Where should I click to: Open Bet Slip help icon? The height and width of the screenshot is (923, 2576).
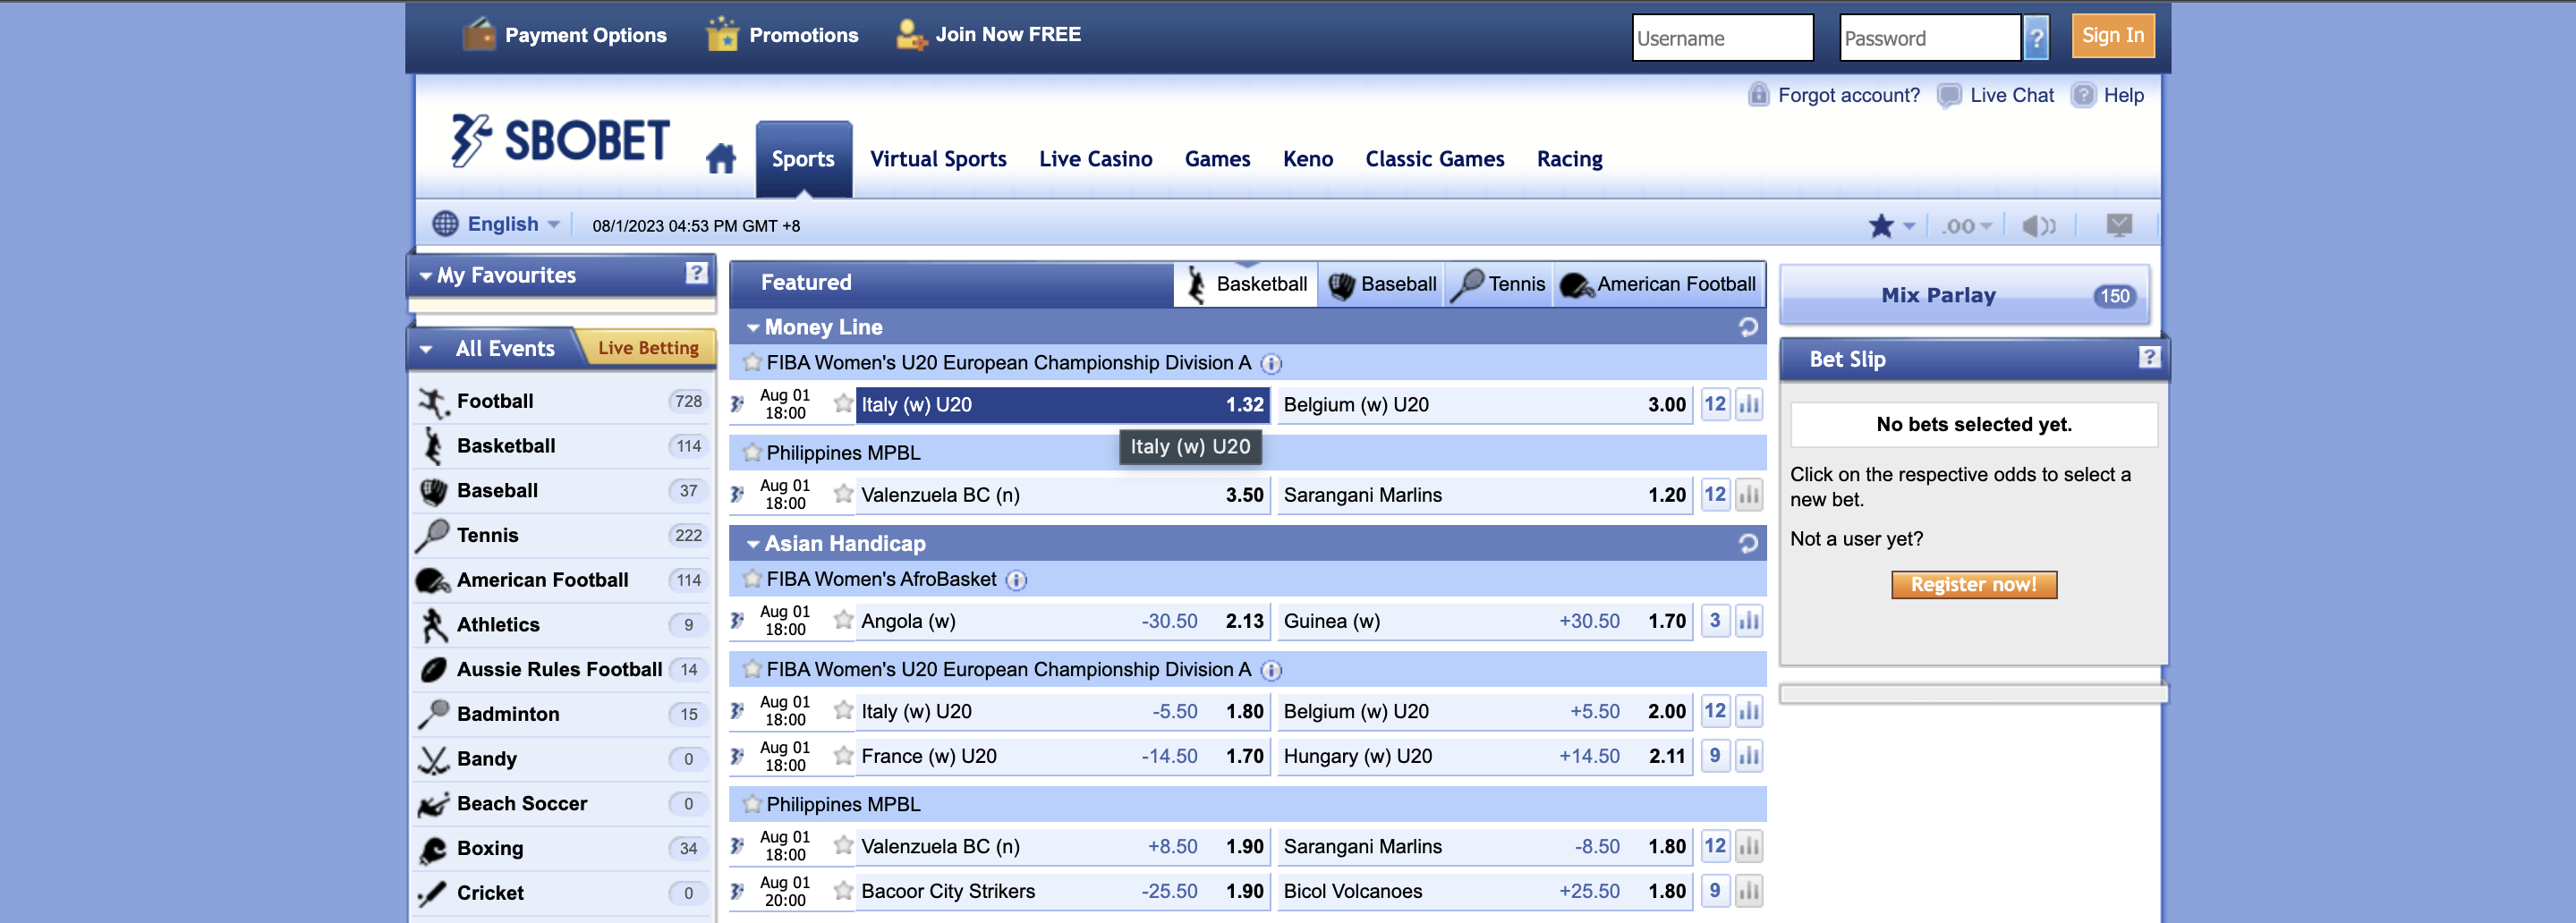point(2148,357)
